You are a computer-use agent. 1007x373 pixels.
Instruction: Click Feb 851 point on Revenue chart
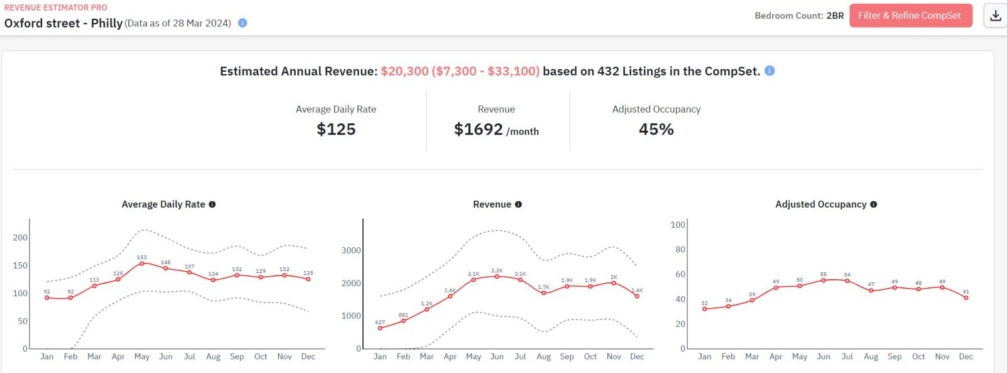(x=403, y=321)
